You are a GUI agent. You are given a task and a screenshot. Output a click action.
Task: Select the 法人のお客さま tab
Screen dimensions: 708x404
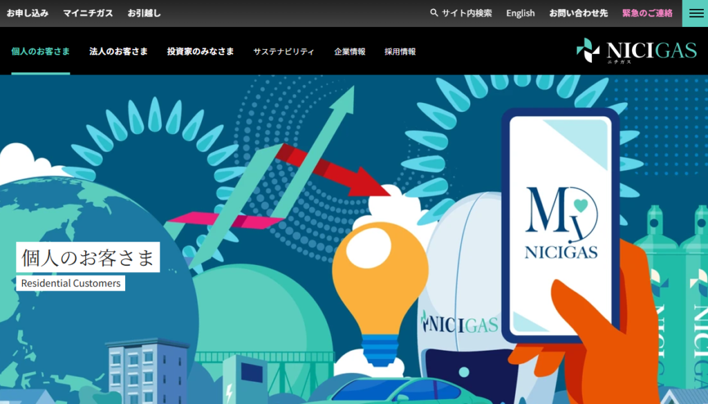(118, 51)
